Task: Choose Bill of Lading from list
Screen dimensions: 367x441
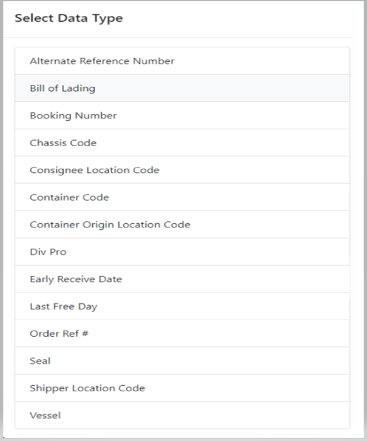Action: pos(182,88)
